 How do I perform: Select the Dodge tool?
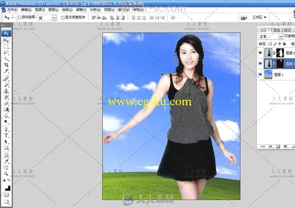(x=6, y=122)
